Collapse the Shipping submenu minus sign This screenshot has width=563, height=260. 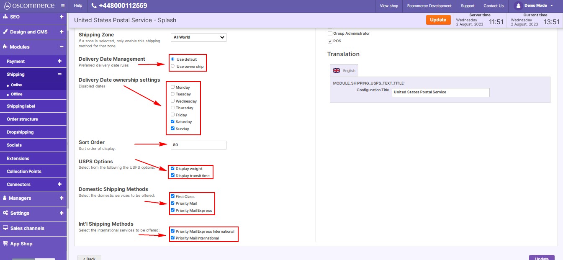point(59,74)
